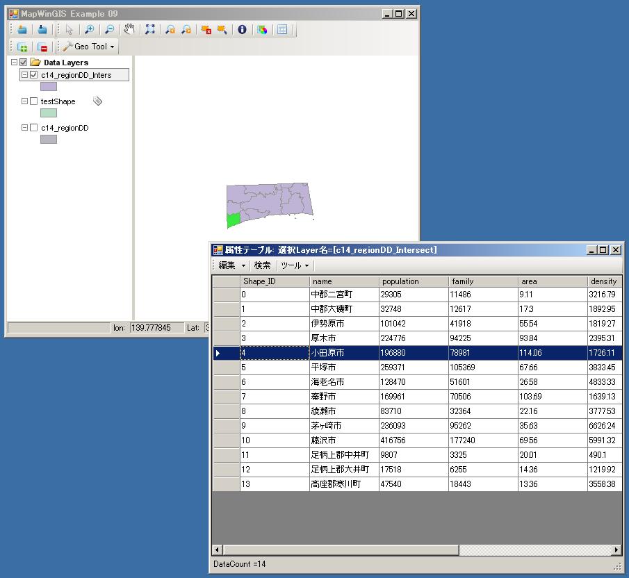Screen dimensions: 629x578
Task: Open the Geo Tool dropdown
Action: [x=89, y=47]
